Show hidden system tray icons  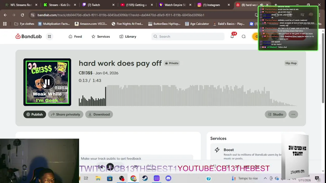click(x=265, y=178)
